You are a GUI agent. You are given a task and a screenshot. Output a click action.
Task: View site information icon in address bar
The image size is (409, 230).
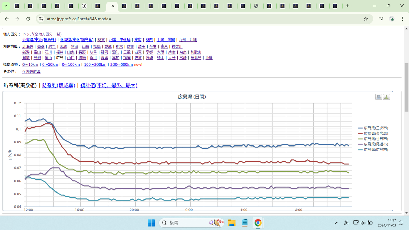[x=41, y=19]
